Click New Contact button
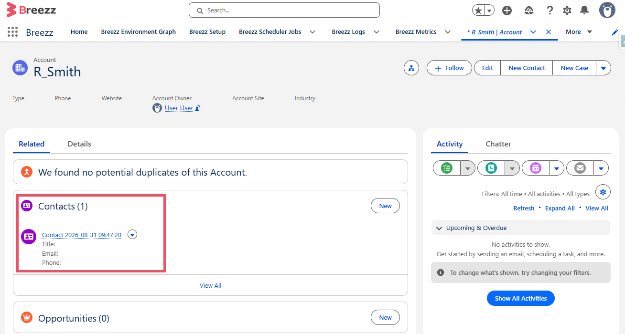625x334 pixels. [527, 68]
